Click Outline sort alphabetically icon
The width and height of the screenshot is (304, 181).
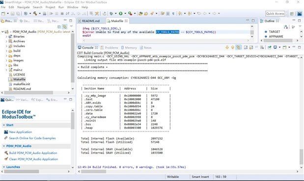pos(286,27)
